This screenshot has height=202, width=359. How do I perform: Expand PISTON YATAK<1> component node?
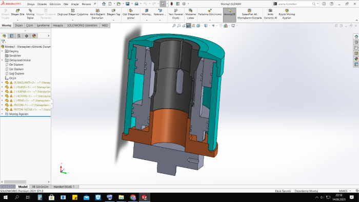tap(2, 110)
